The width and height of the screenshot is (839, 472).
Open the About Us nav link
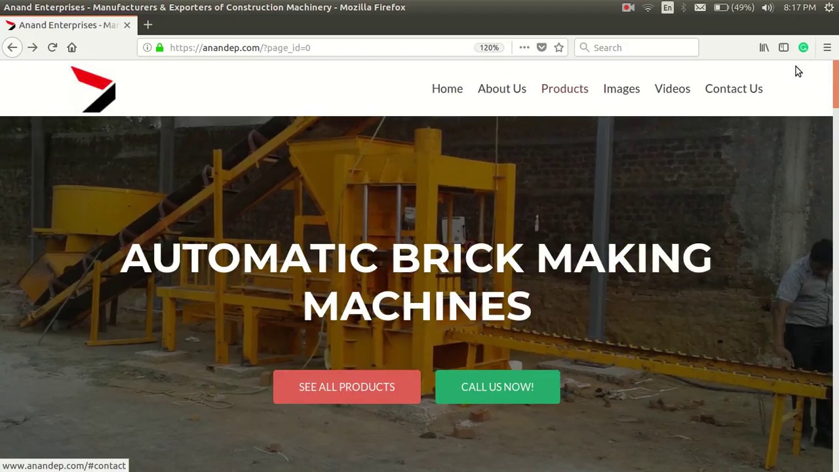tap(502, 88)
